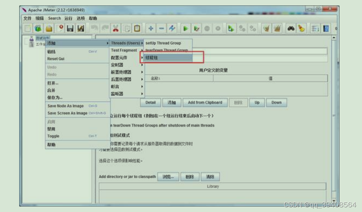
Task: Click the Search binoculars icon
Action: [291, 28]
